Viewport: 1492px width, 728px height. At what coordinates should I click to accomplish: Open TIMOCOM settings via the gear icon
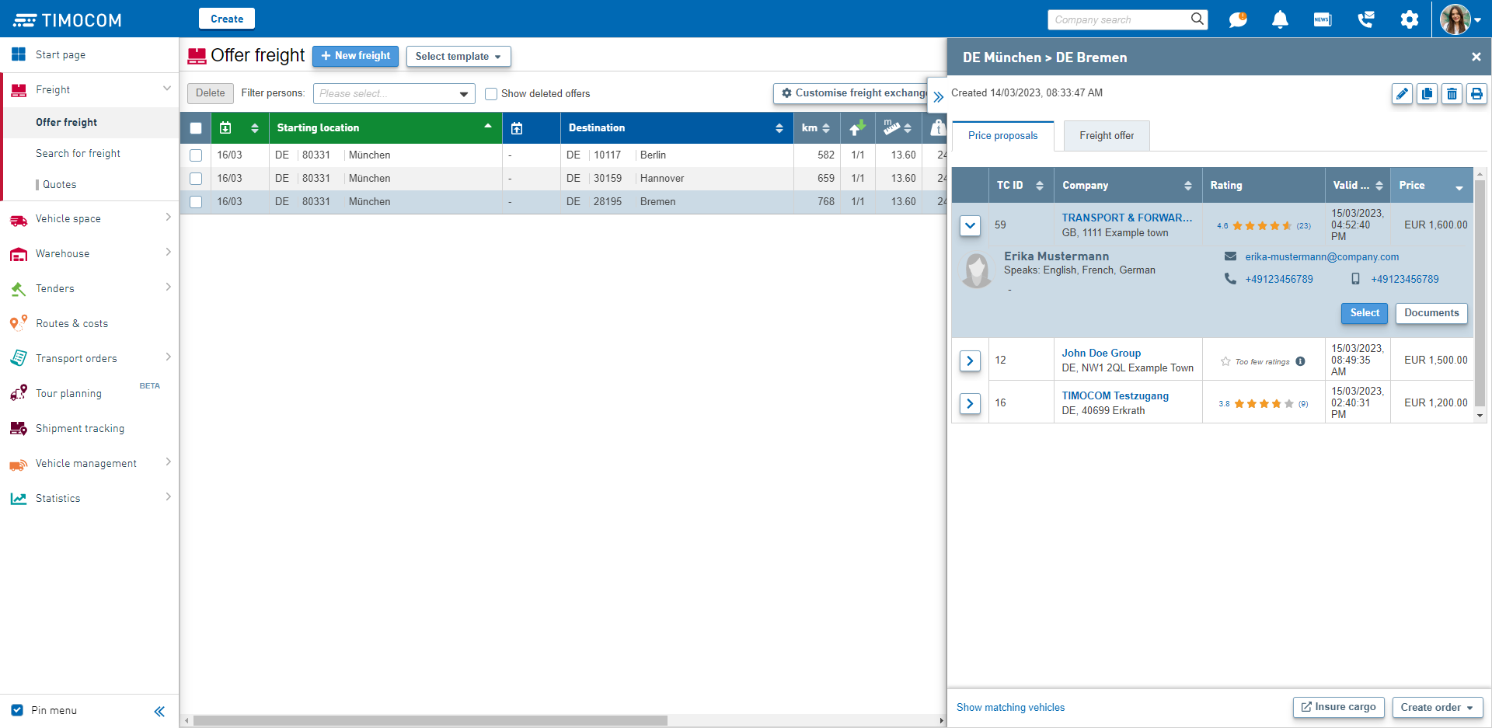pyautogui.click(x=1409, y=19)
